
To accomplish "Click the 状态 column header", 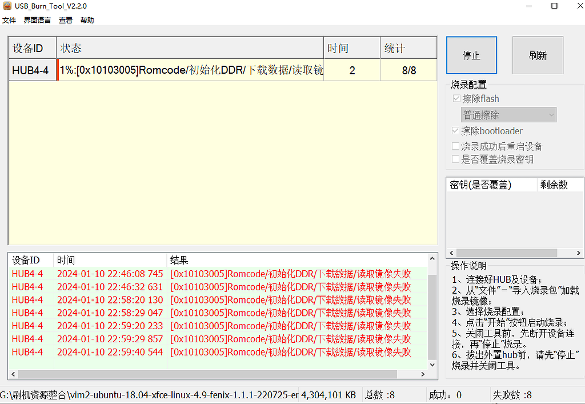I will (190, 48).
